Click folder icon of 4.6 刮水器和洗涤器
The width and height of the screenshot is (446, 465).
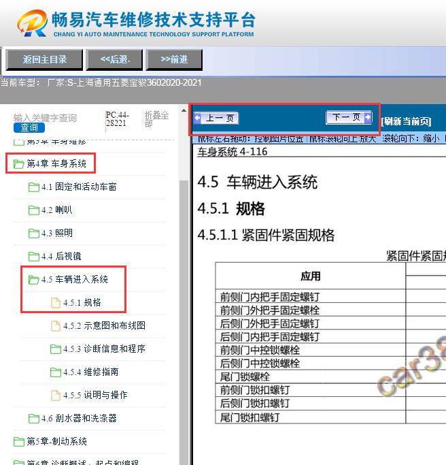point(34,419)
